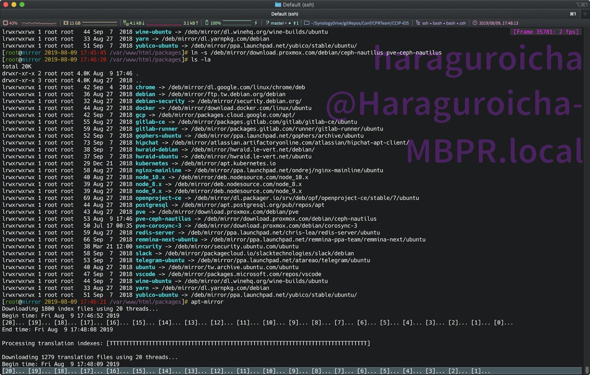Screen dimensions: 590x375
Task: Click the Begin time 17:46:52 line
Action: coord(61,316)
